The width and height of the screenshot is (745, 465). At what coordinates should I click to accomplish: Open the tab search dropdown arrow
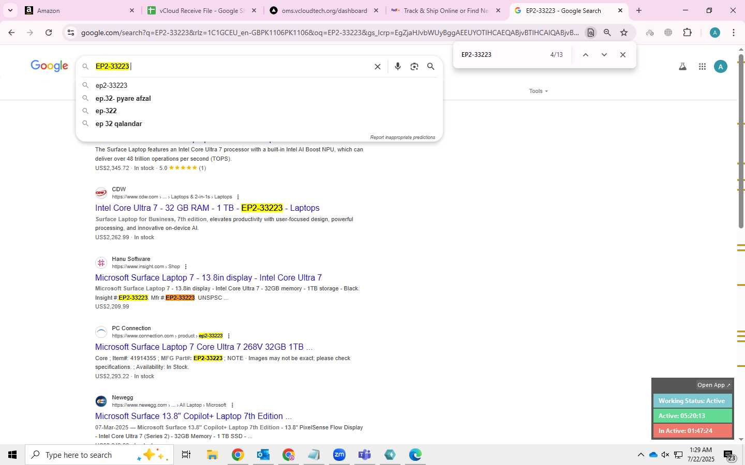pos(10,10)
